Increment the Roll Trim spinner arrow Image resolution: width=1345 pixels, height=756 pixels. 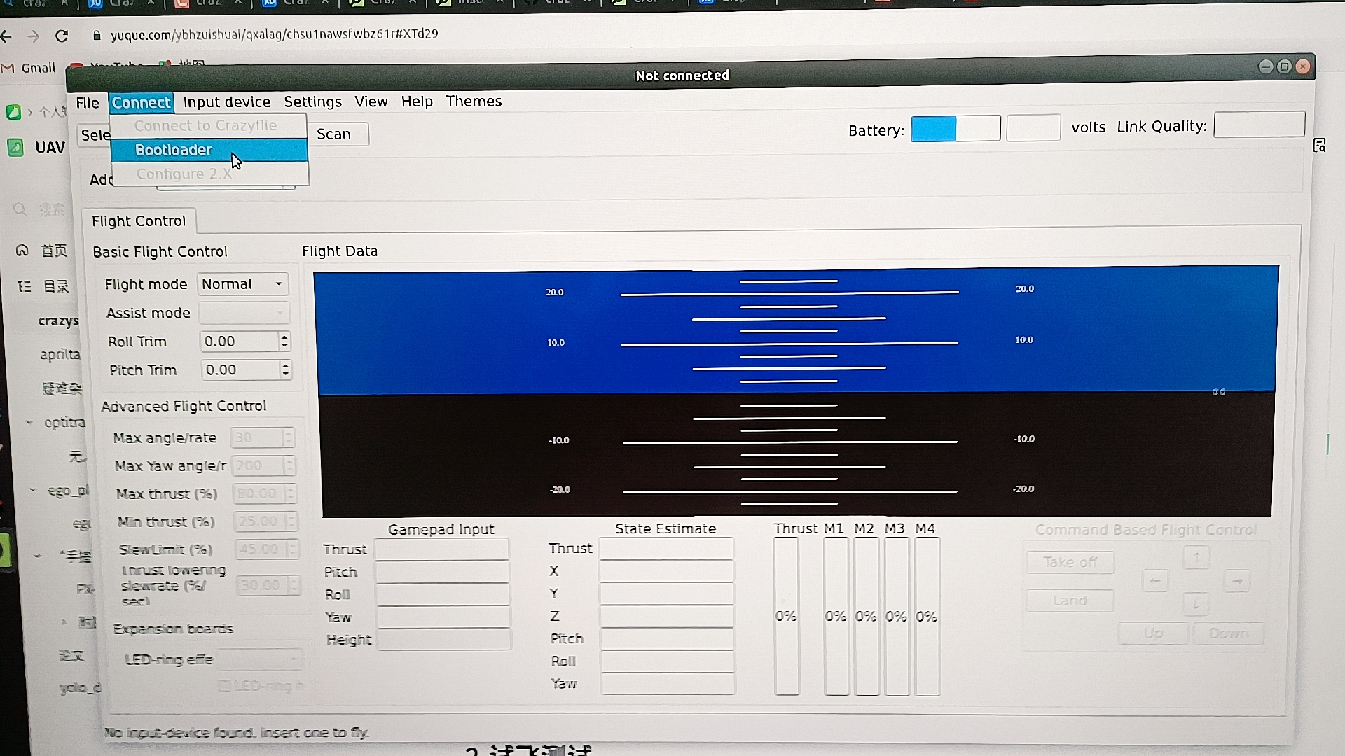point(284,337)
